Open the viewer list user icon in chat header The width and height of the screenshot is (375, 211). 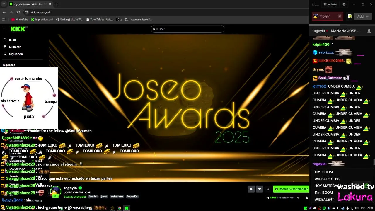(x=369, y=31)
